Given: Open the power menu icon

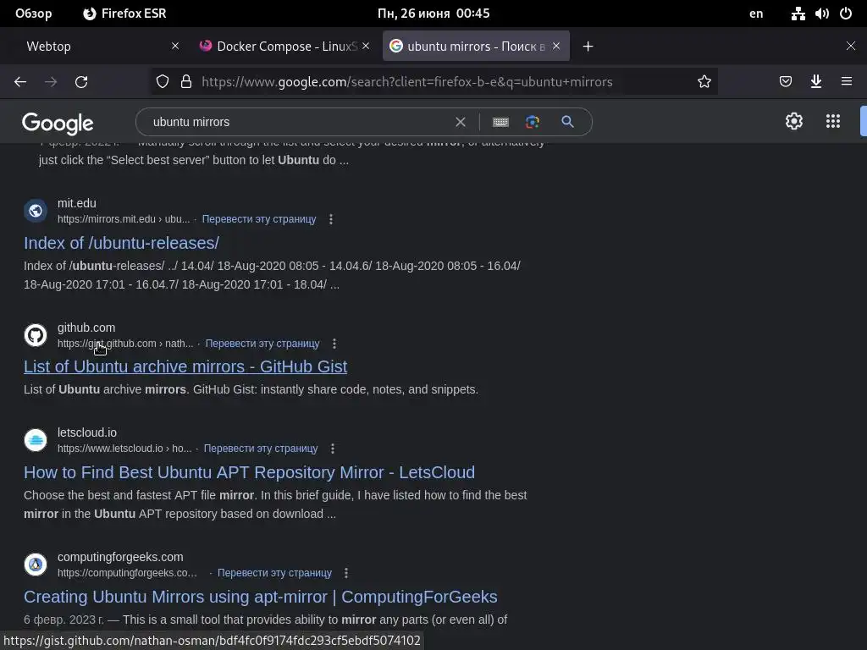Looking at the screenshot, I should pyautogui.click(x=846, y=14).
